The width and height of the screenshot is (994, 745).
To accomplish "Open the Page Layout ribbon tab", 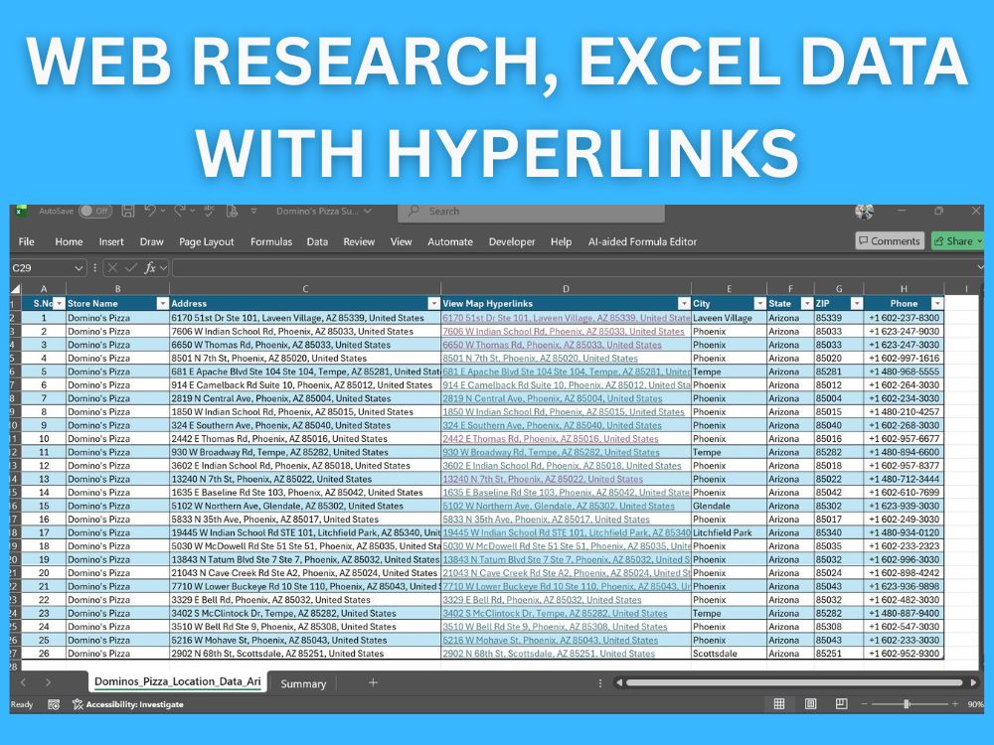I will tap(206, 241).
